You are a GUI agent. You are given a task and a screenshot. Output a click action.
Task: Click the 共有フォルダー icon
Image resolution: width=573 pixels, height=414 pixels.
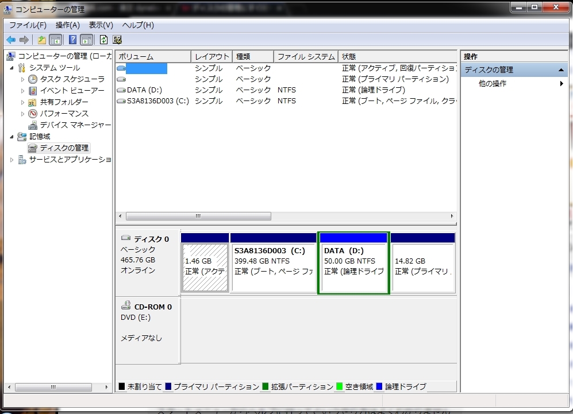(33, 102)
